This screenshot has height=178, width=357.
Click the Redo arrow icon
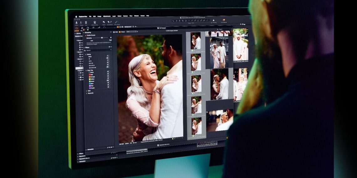[111, 22]
